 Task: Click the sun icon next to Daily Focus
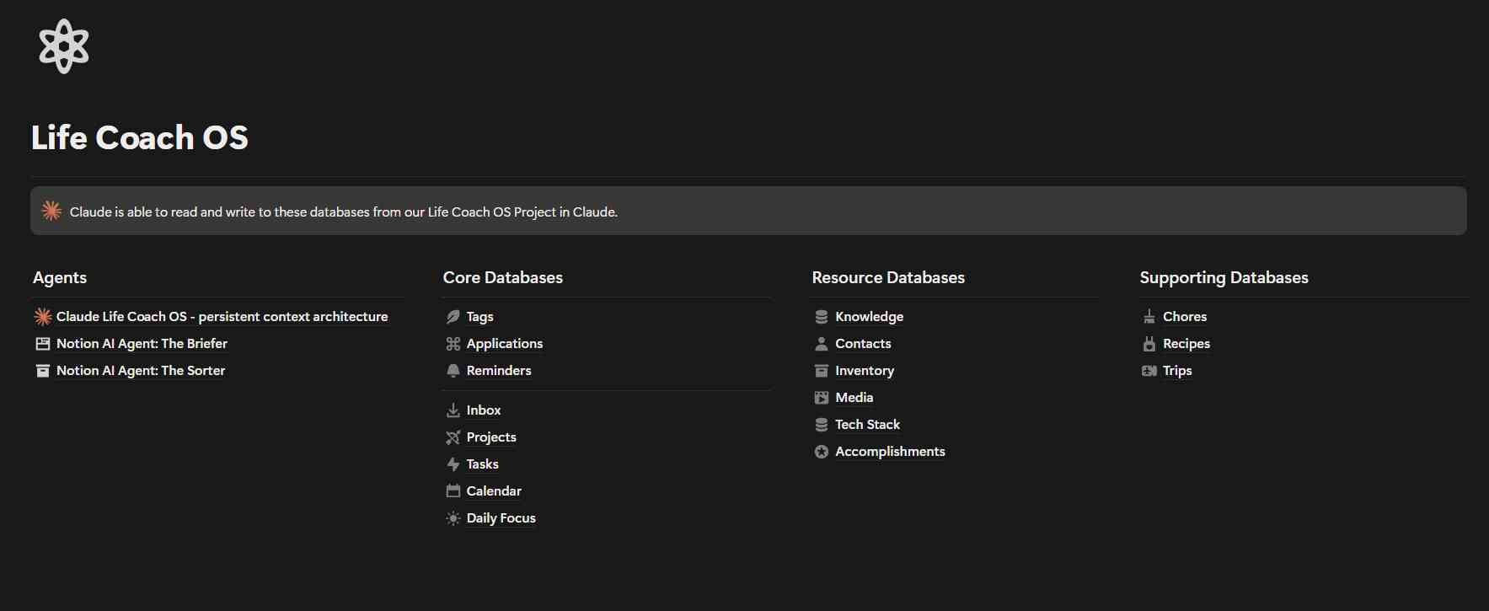coord(453,518)
